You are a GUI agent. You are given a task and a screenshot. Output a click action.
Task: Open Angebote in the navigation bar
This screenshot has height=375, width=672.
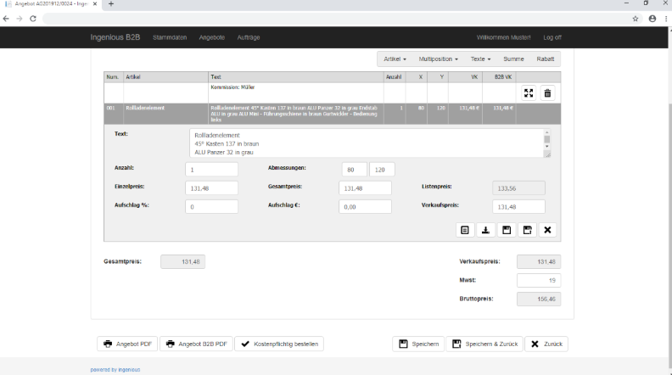click(x=212, y=37)
